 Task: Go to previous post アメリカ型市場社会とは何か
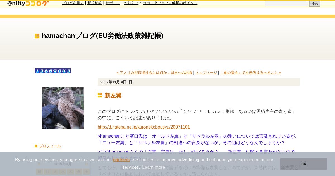click(x=154, y=73)
